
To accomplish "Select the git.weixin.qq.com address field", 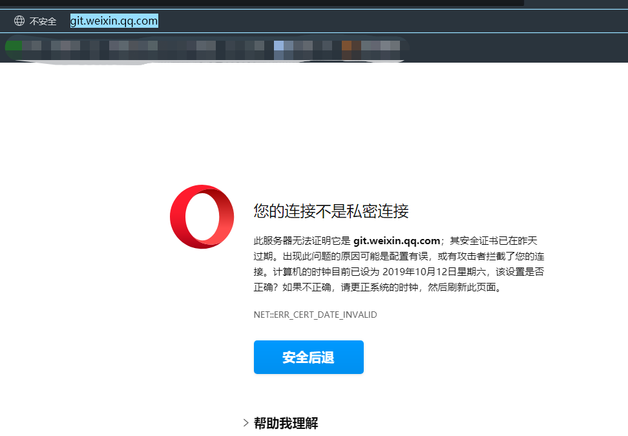I will [x=114, y=21].
